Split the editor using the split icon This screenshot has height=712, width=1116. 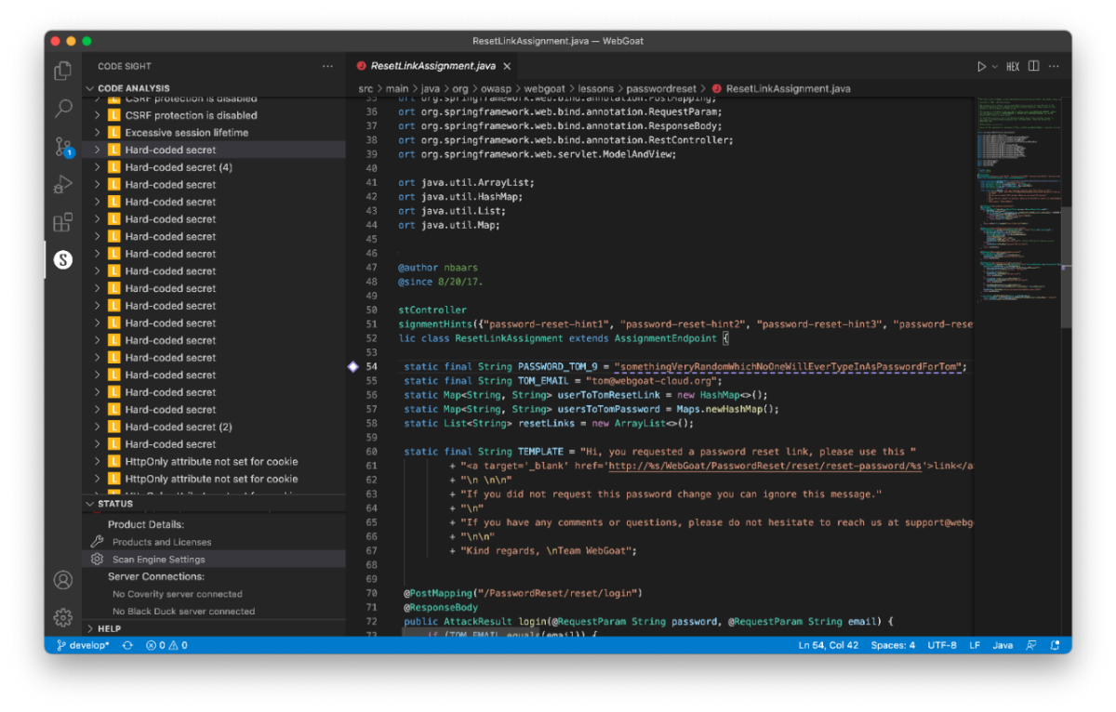(1034, 66)
